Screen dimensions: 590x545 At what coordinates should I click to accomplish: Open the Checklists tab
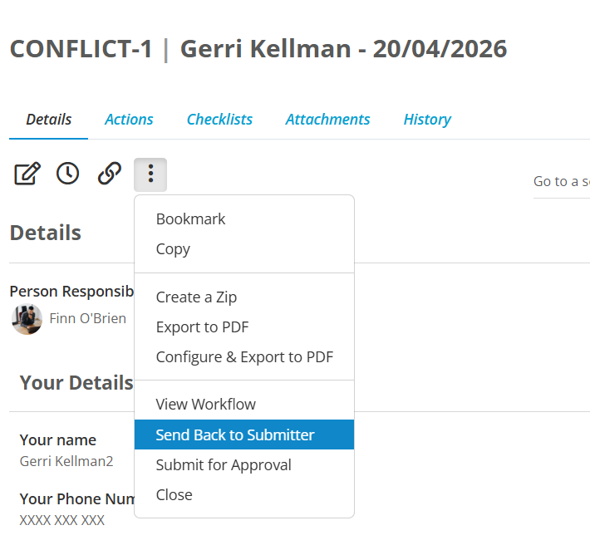(x=219, y=120)
